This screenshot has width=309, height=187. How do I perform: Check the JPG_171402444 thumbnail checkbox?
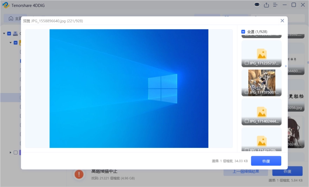[247, 121]
